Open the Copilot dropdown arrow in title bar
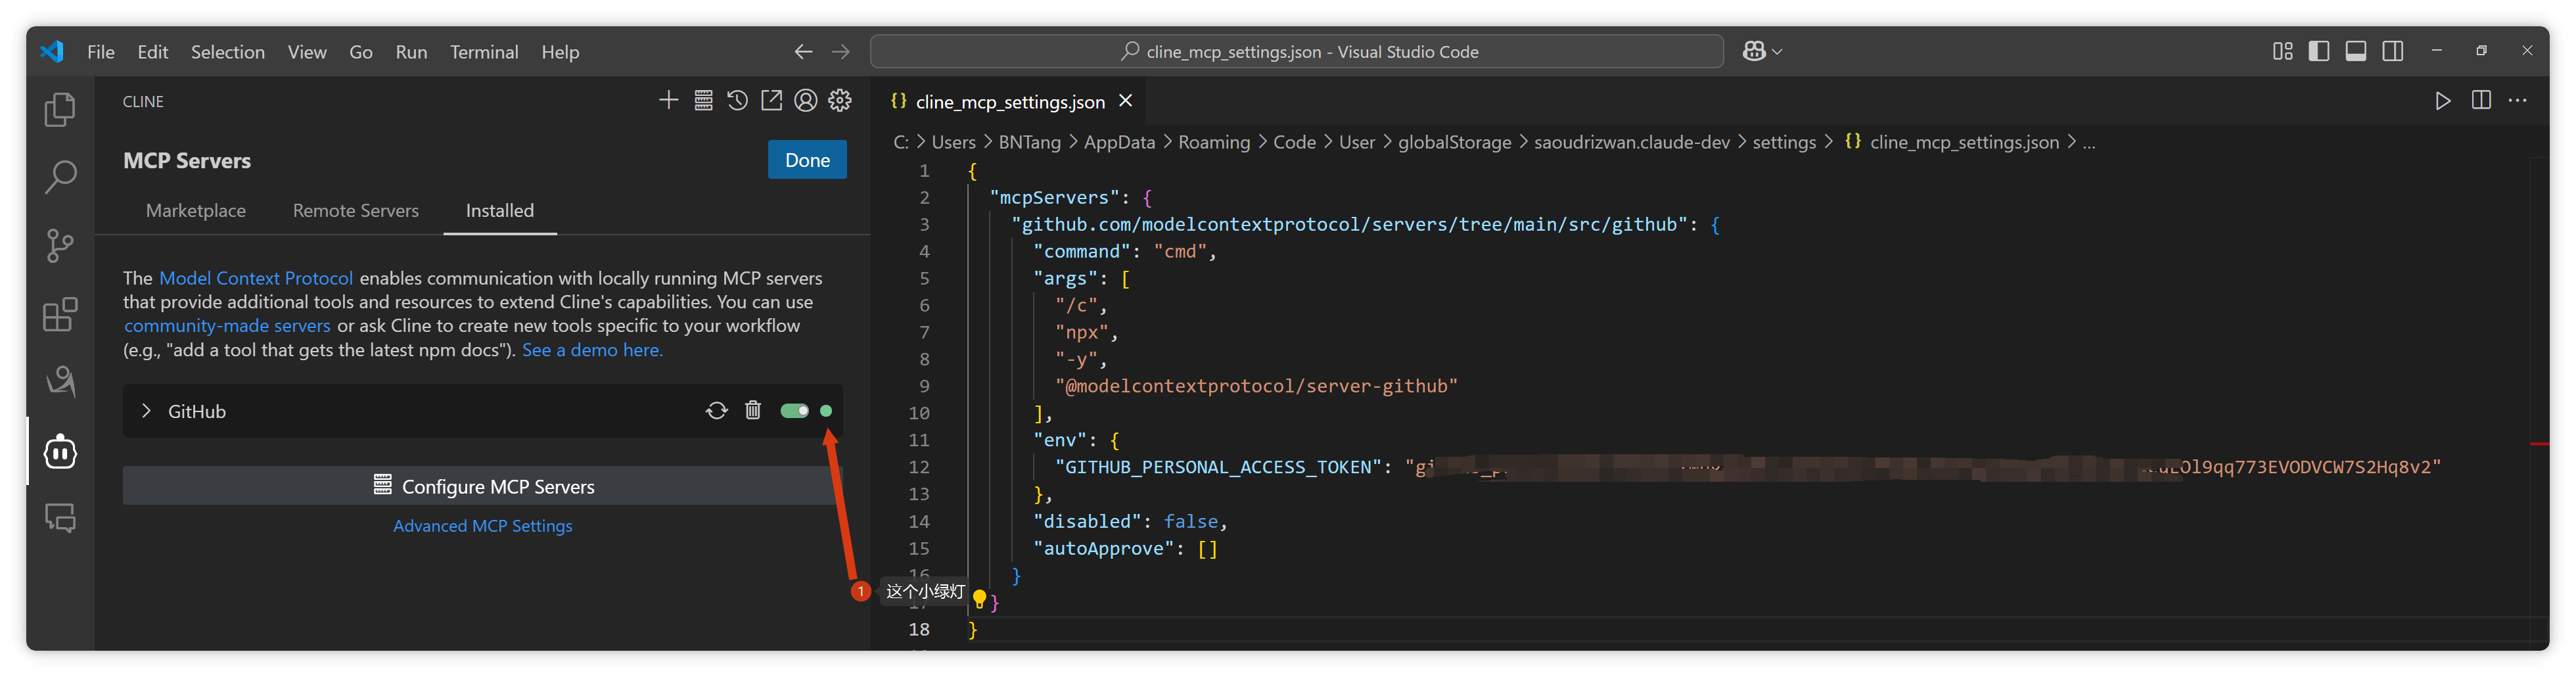The width and height of the screenshot is (2576, 677). 1777,51
